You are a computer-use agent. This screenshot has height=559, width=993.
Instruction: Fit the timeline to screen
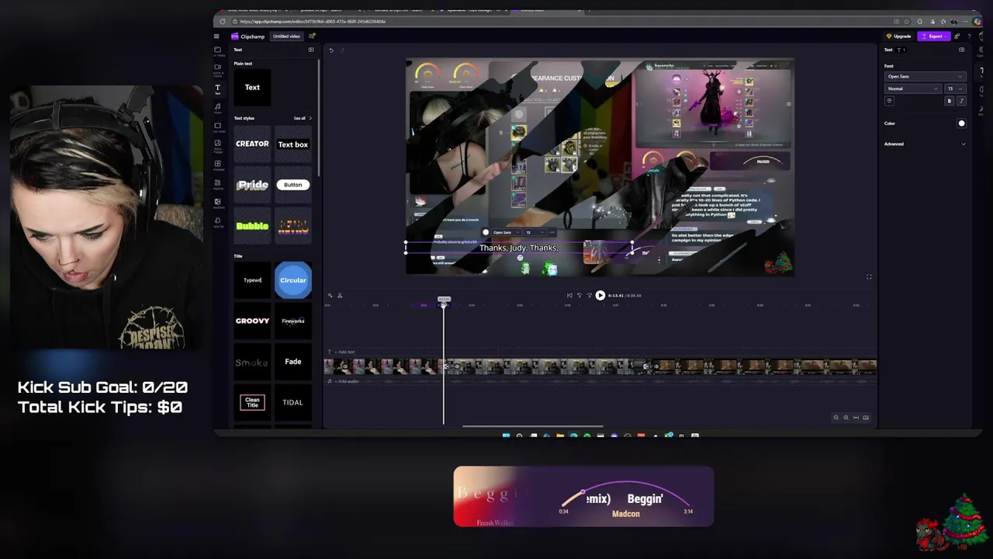pos(856,418)
